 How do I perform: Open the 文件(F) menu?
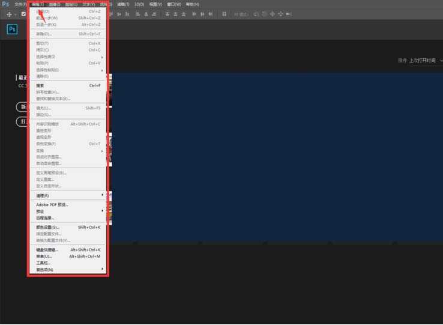[20, 4]
